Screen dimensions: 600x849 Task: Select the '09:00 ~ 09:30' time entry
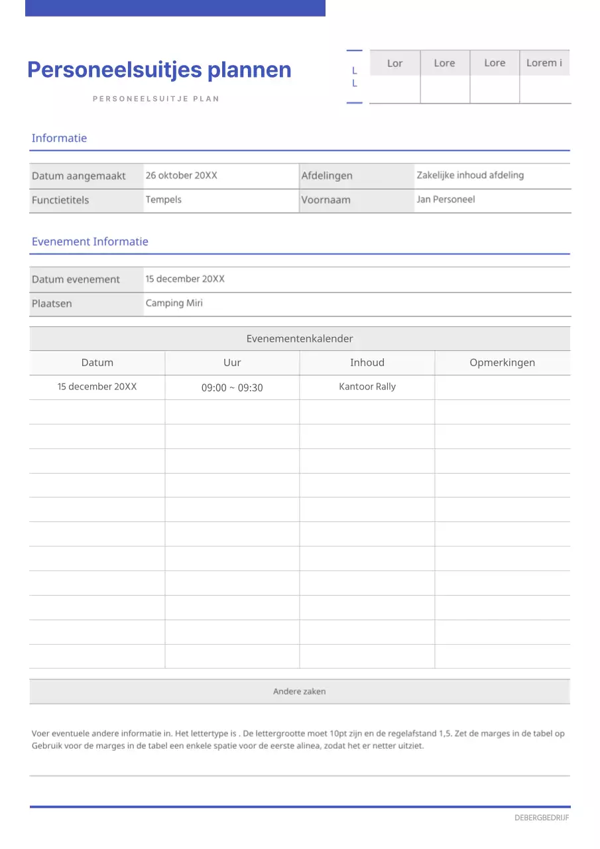231,387
